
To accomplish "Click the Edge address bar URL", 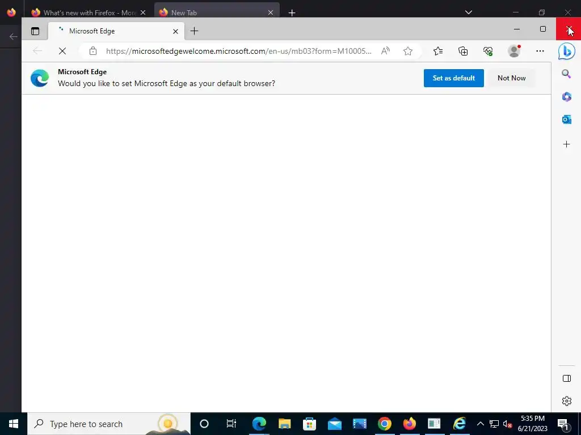I will 239,51.
